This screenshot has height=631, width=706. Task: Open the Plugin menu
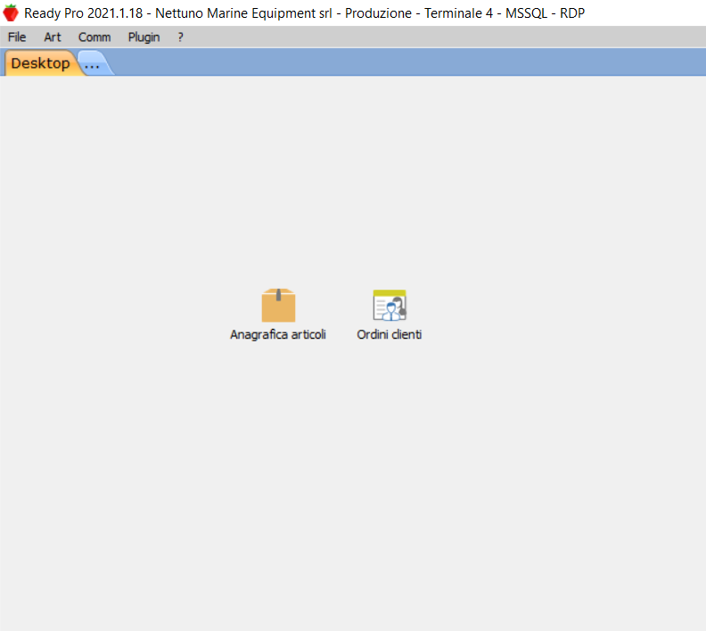[144, 37]
